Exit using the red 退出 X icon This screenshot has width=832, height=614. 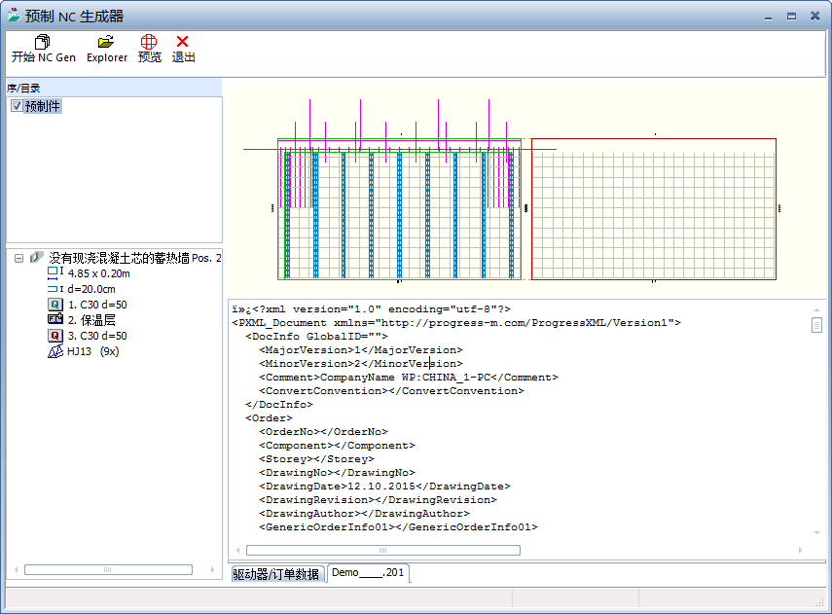[x=183, y=42]
